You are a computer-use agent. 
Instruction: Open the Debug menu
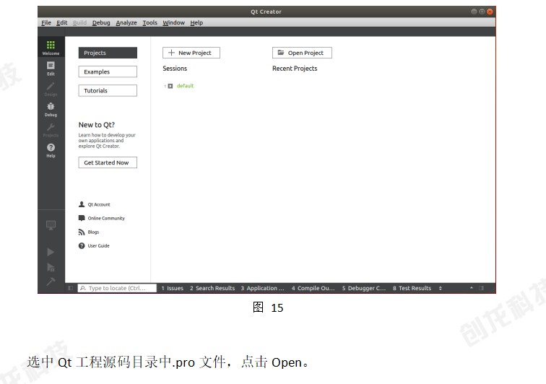(x=101, y=22)
